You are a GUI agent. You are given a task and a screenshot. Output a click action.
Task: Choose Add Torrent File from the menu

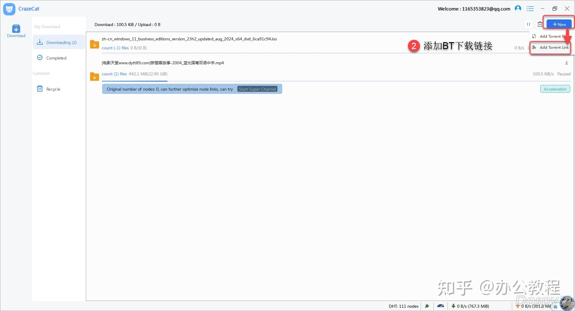click(x=550, y=36)
